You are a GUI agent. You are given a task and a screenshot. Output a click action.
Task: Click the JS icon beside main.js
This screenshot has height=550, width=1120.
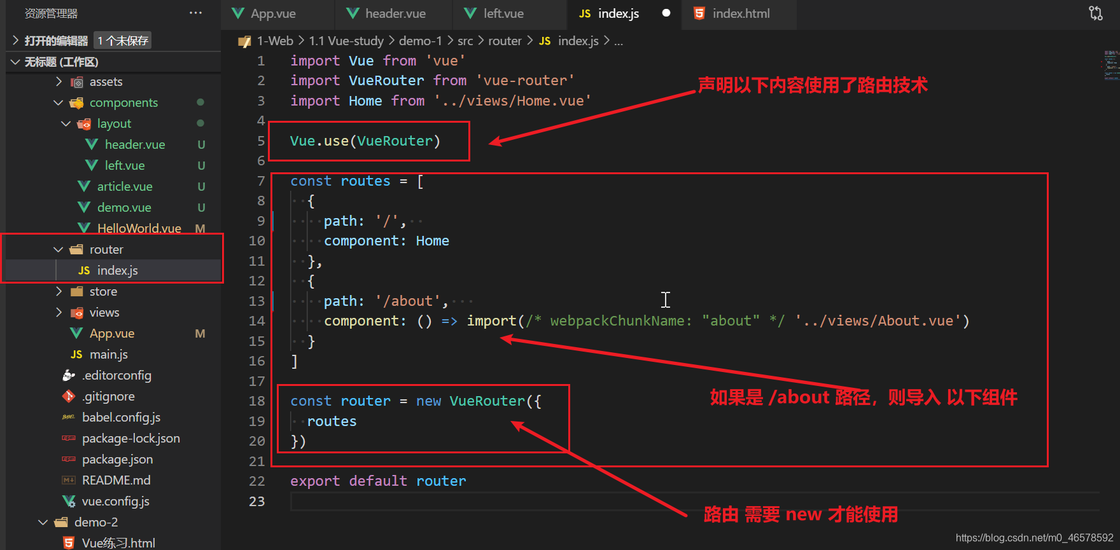pos(76,355)
